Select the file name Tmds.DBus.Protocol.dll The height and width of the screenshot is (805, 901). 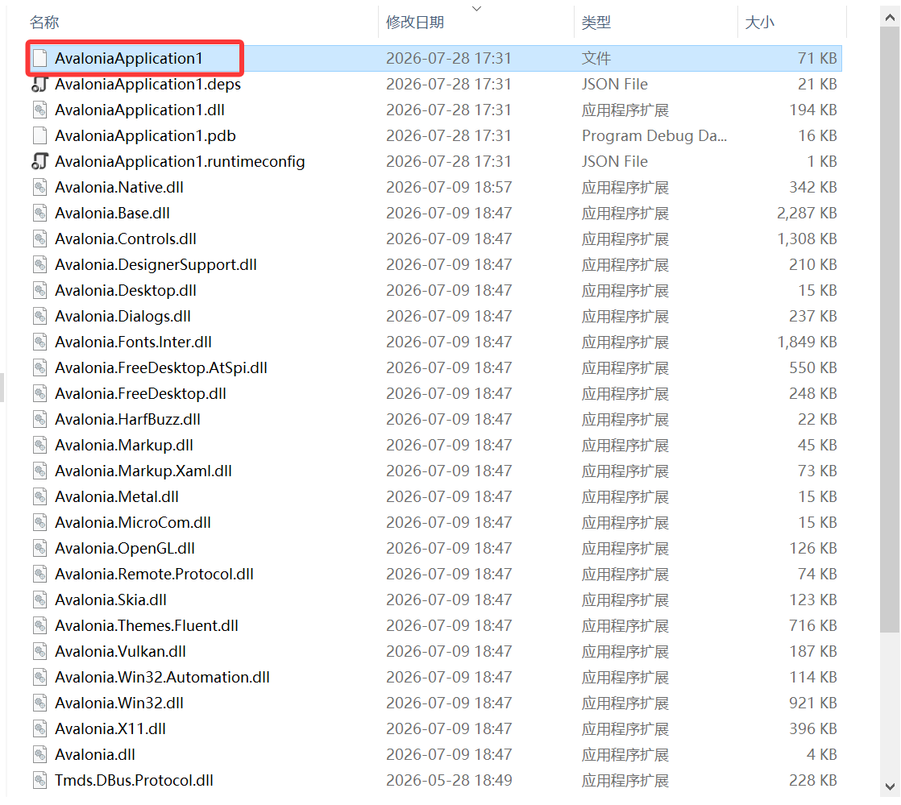click(x=134, y=781)
